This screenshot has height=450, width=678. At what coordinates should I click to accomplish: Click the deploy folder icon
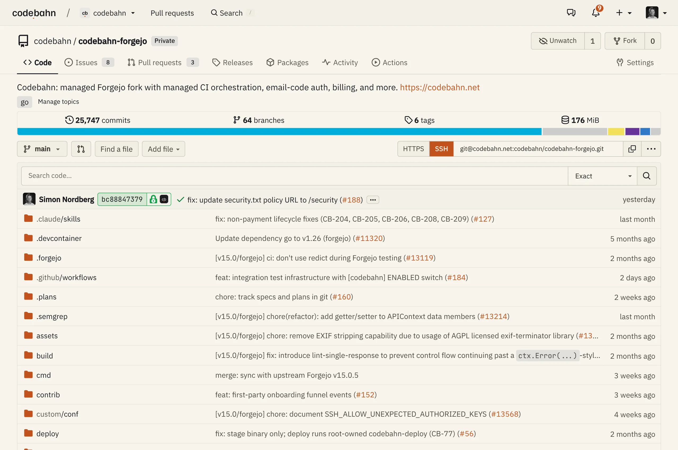(28, 433)
